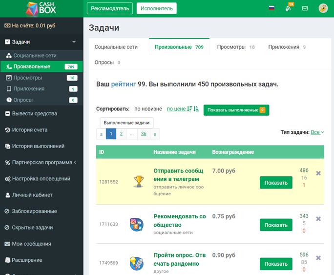Screen dimensions: 334x275
Task: Switch to Исполнитель mode
Action: click(x=157, y=8)
